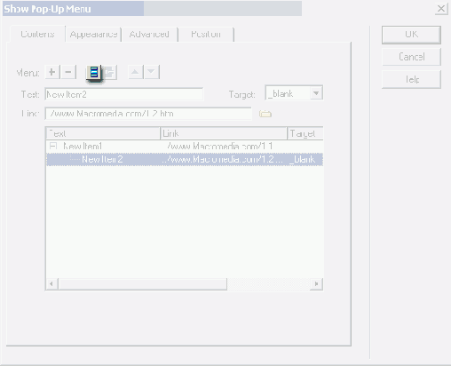Open the Advanced tab
The width and height of the screenshot is (451, 366).
pyautogui.click(x=149, y=35)
